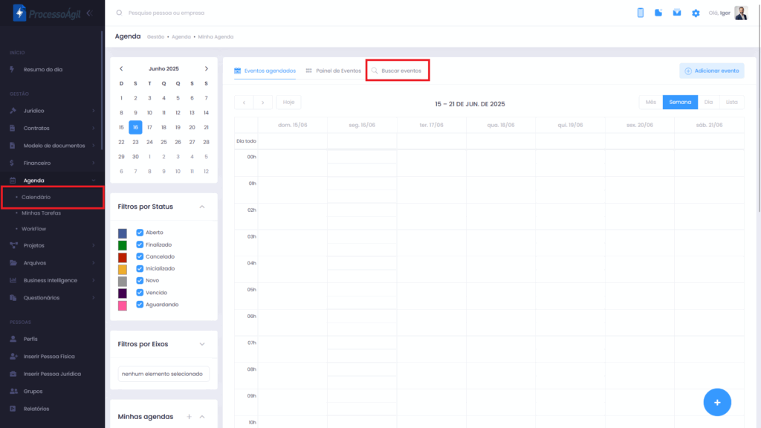761x428 pixels.
Task: Add a new agenda with plus icon
Action: pos(189,417)
